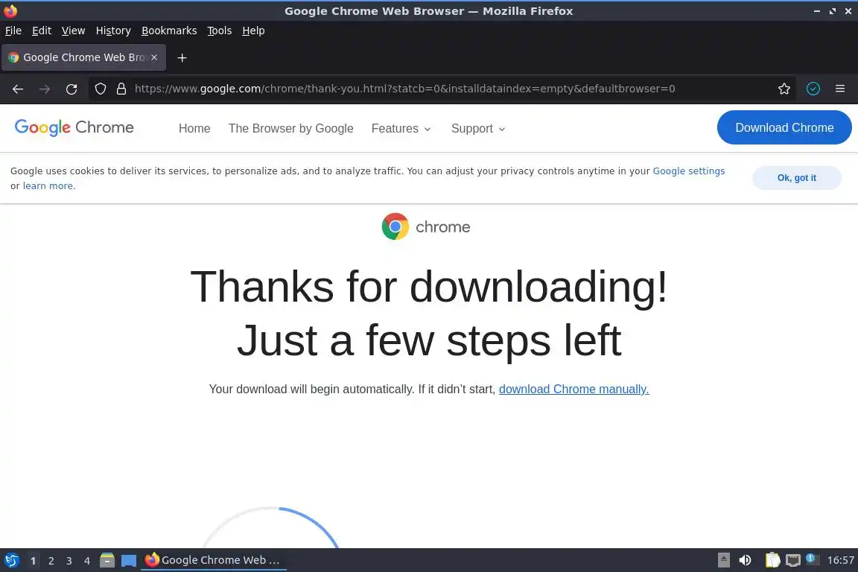Open the Tools menu

pos(220,31)
